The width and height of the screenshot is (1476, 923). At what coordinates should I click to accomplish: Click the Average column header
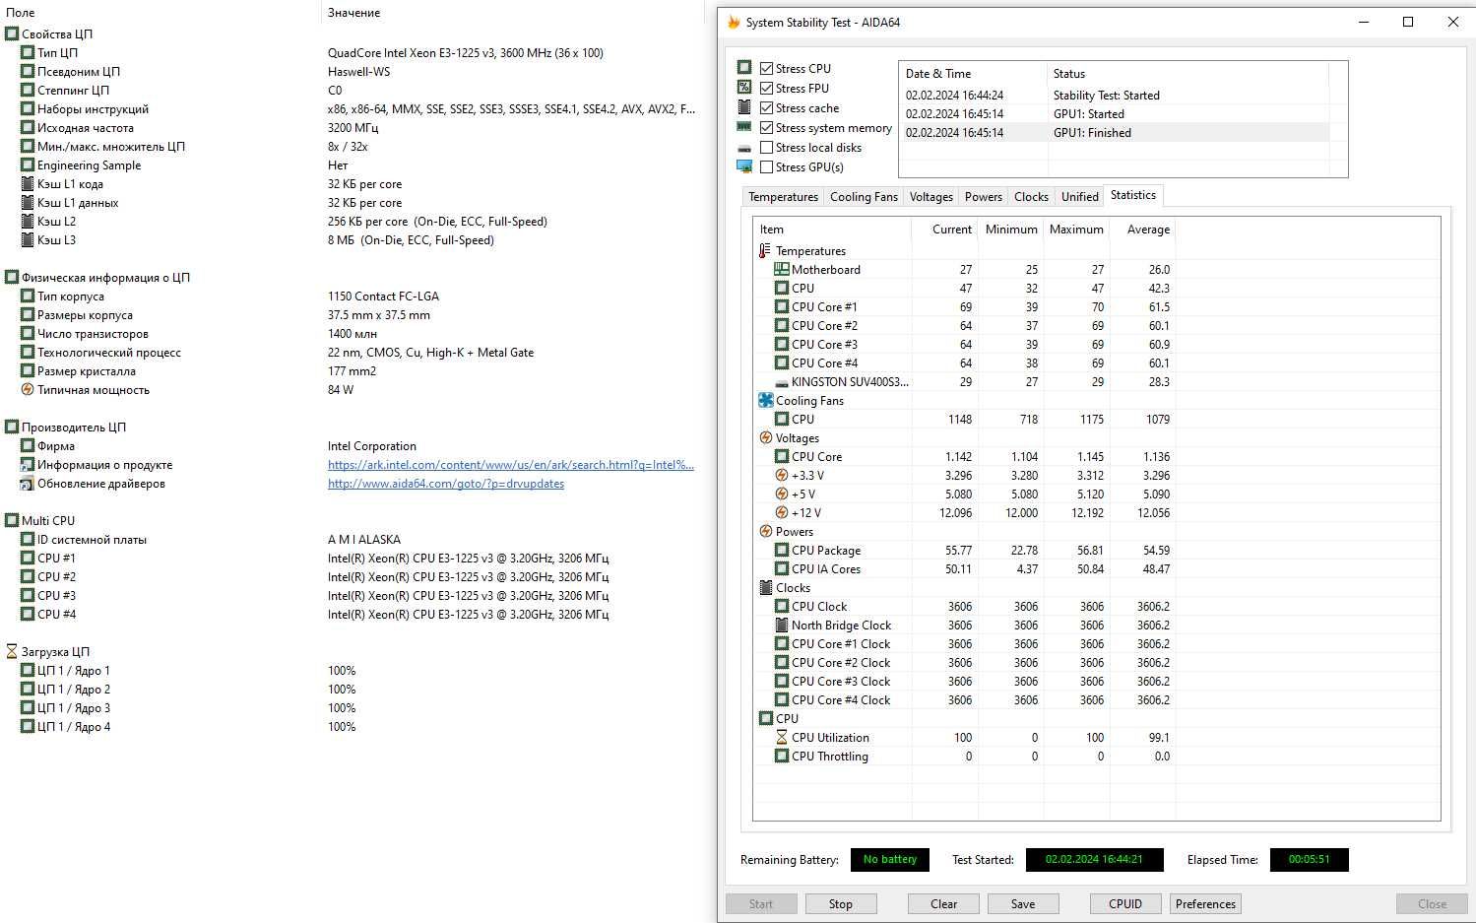(x=1142, y=230)
